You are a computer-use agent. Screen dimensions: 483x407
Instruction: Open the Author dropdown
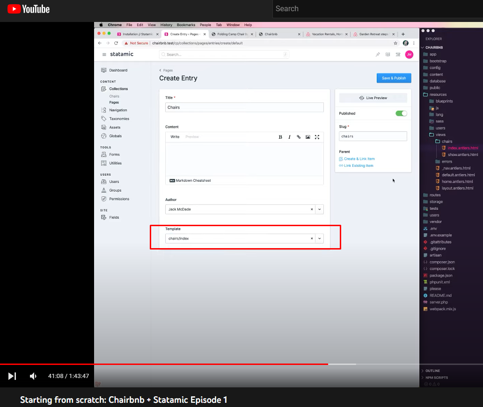(x=320, y=209)
